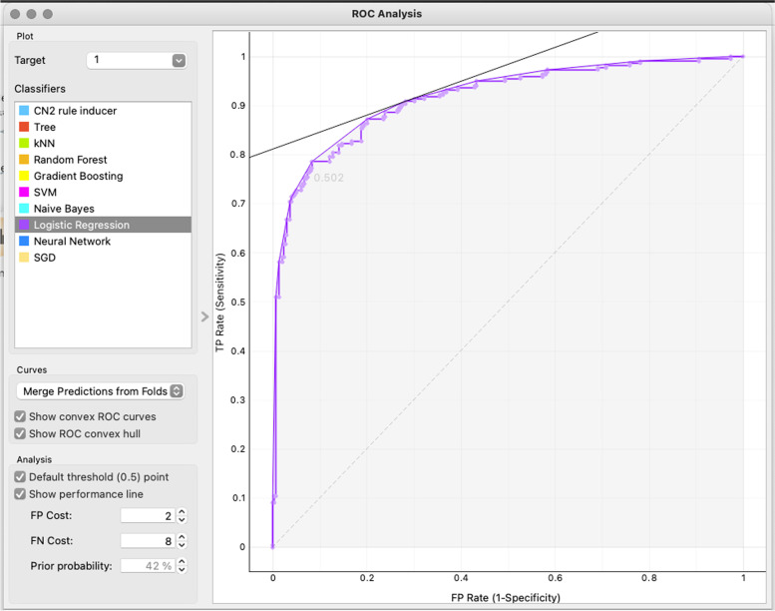Screen dimensions: 775x611
Task: Click the highlighted Logistic Regression item
Action: 81,225
